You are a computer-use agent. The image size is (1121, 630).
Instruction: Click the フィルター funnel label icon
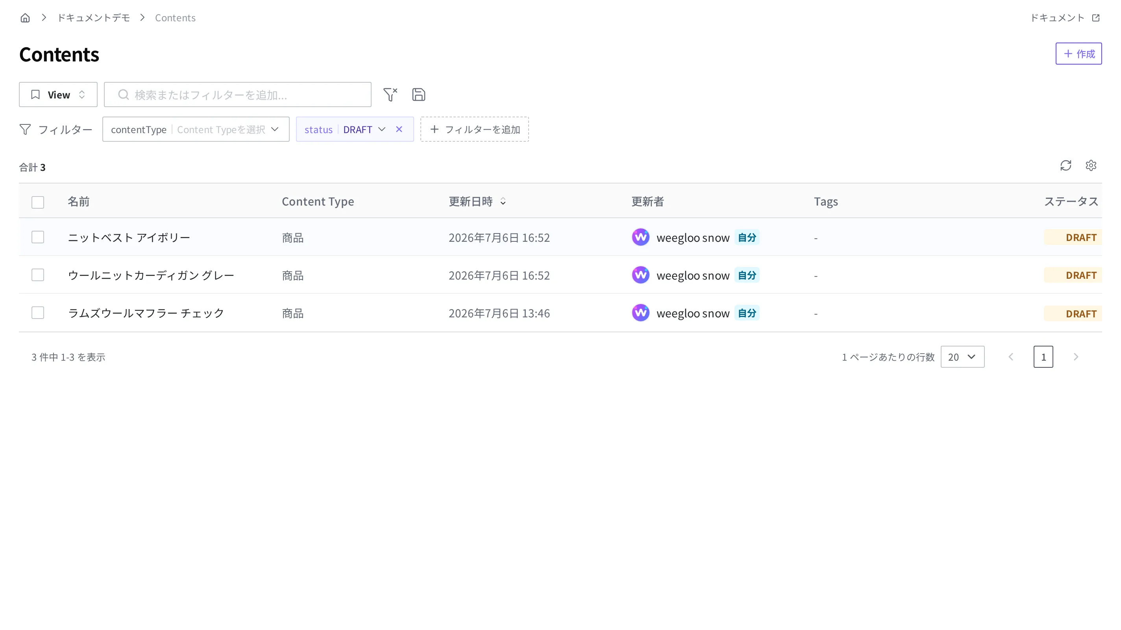[25, 129]
